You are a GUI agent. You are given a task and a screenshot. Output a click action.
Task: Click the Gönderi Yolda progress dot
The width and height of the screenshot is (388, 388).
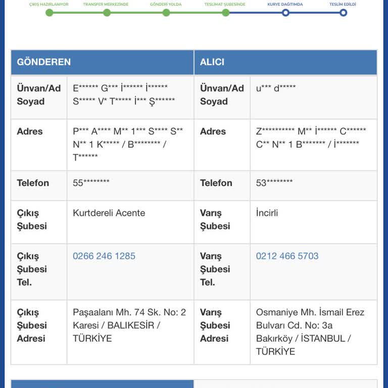(166, 13)
